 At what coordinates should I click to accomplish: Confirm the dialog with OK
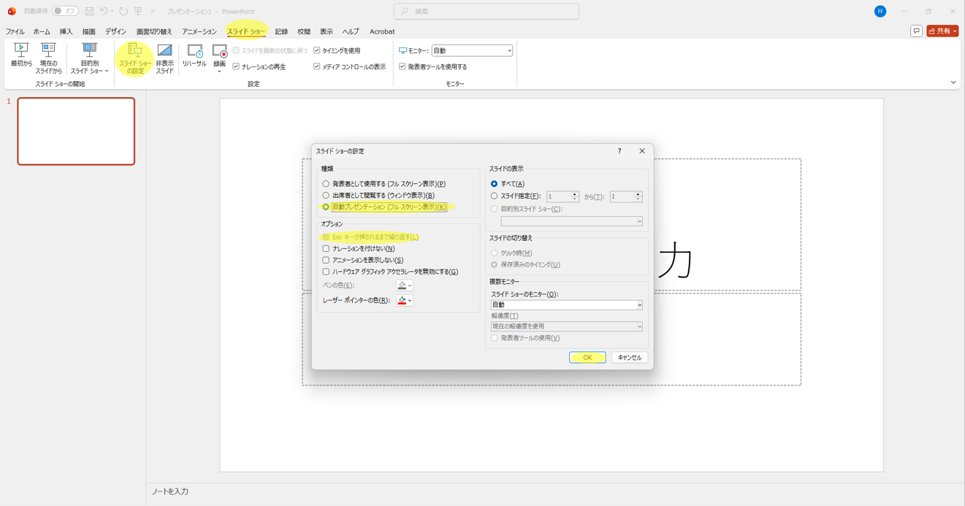click(x=587, y=358)
